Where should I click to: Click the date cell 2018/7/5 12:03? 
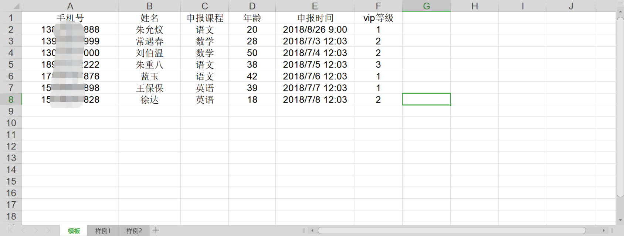(x=315, y=65)
